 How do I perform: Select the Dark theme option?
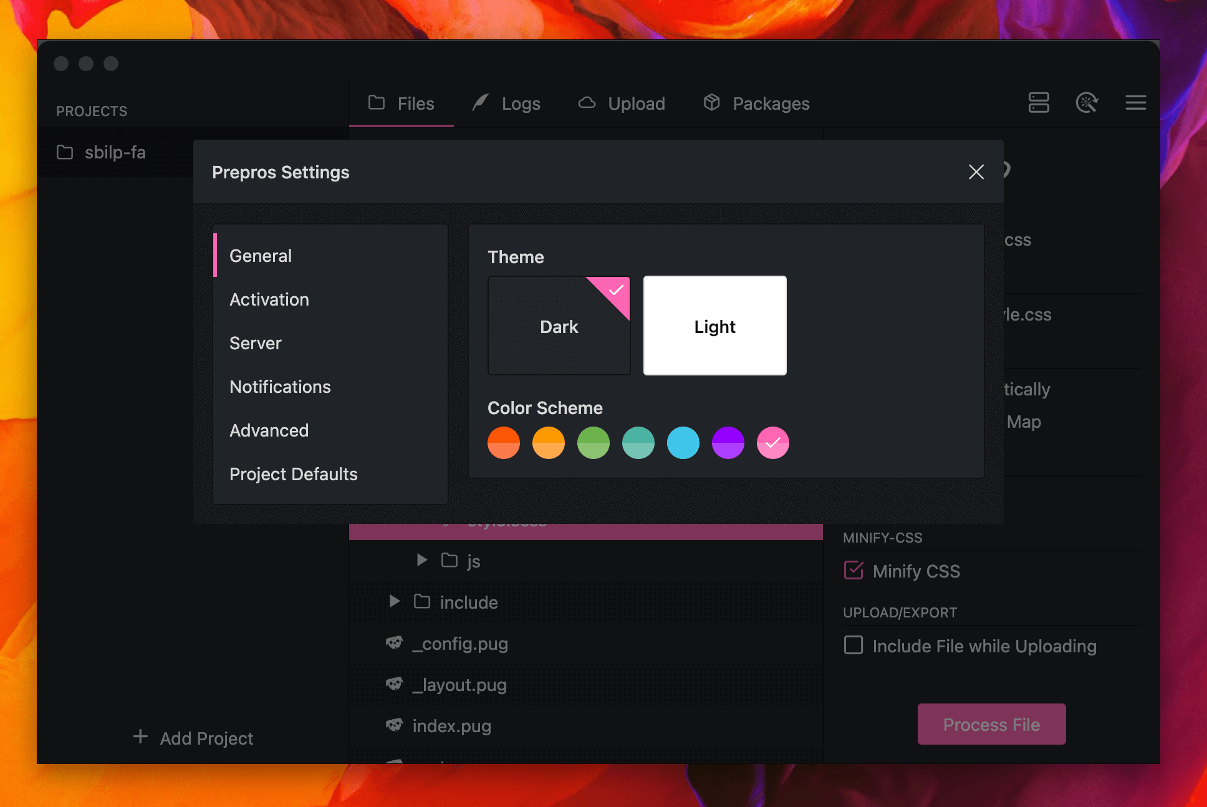[559, 326]
